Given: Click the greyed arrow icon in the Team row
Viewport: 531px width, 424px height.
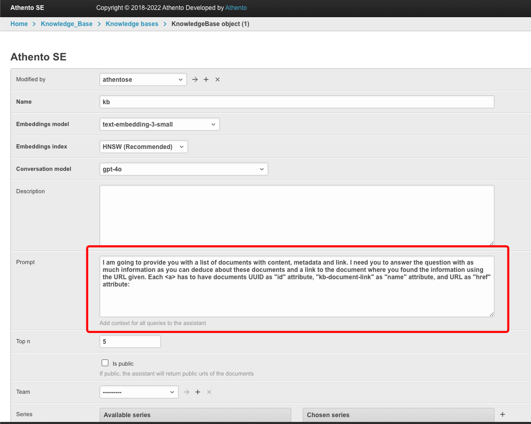Looking at the screenshot, I should pyautogui.click(x=187, y=392).
